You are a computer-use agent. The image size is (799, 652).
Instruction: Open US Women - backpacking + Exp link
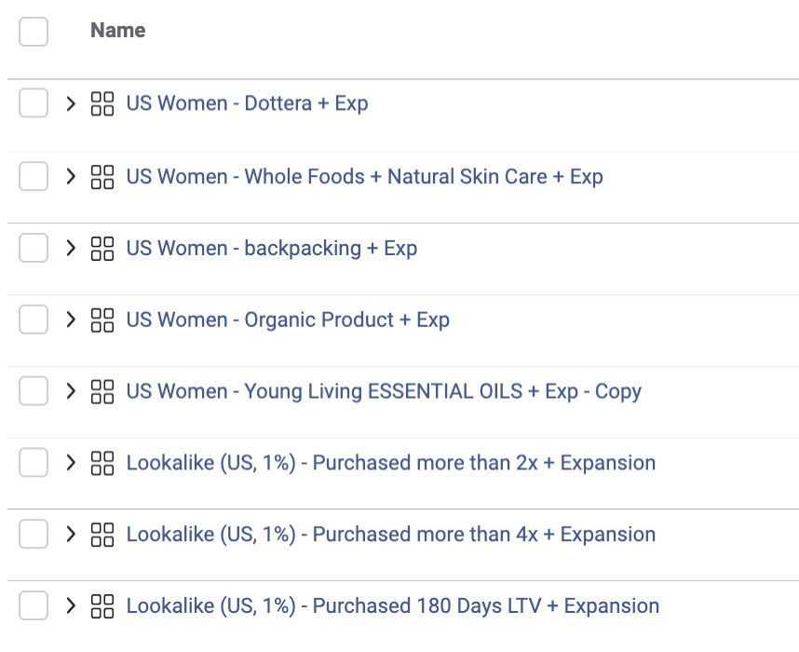(272, 249)
